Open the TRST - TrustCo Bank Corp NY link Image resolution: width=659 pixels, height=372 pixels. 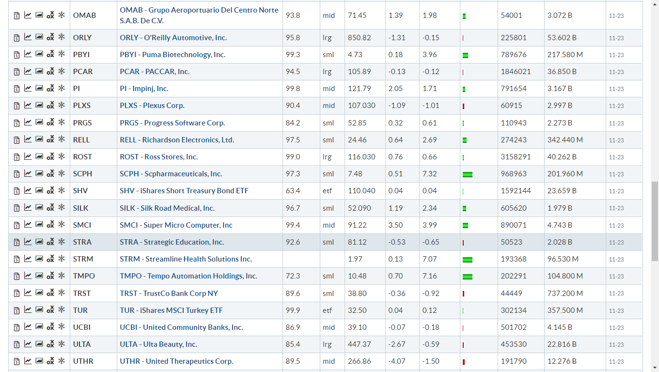tap(169, 293)
